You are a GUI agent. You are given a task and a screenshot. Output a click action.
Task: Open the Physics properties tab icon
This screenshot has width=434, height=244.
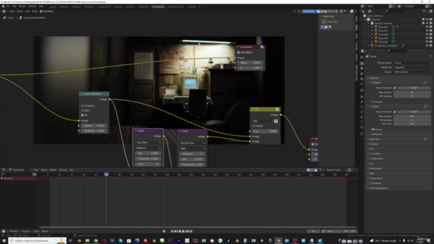(361, 112)
